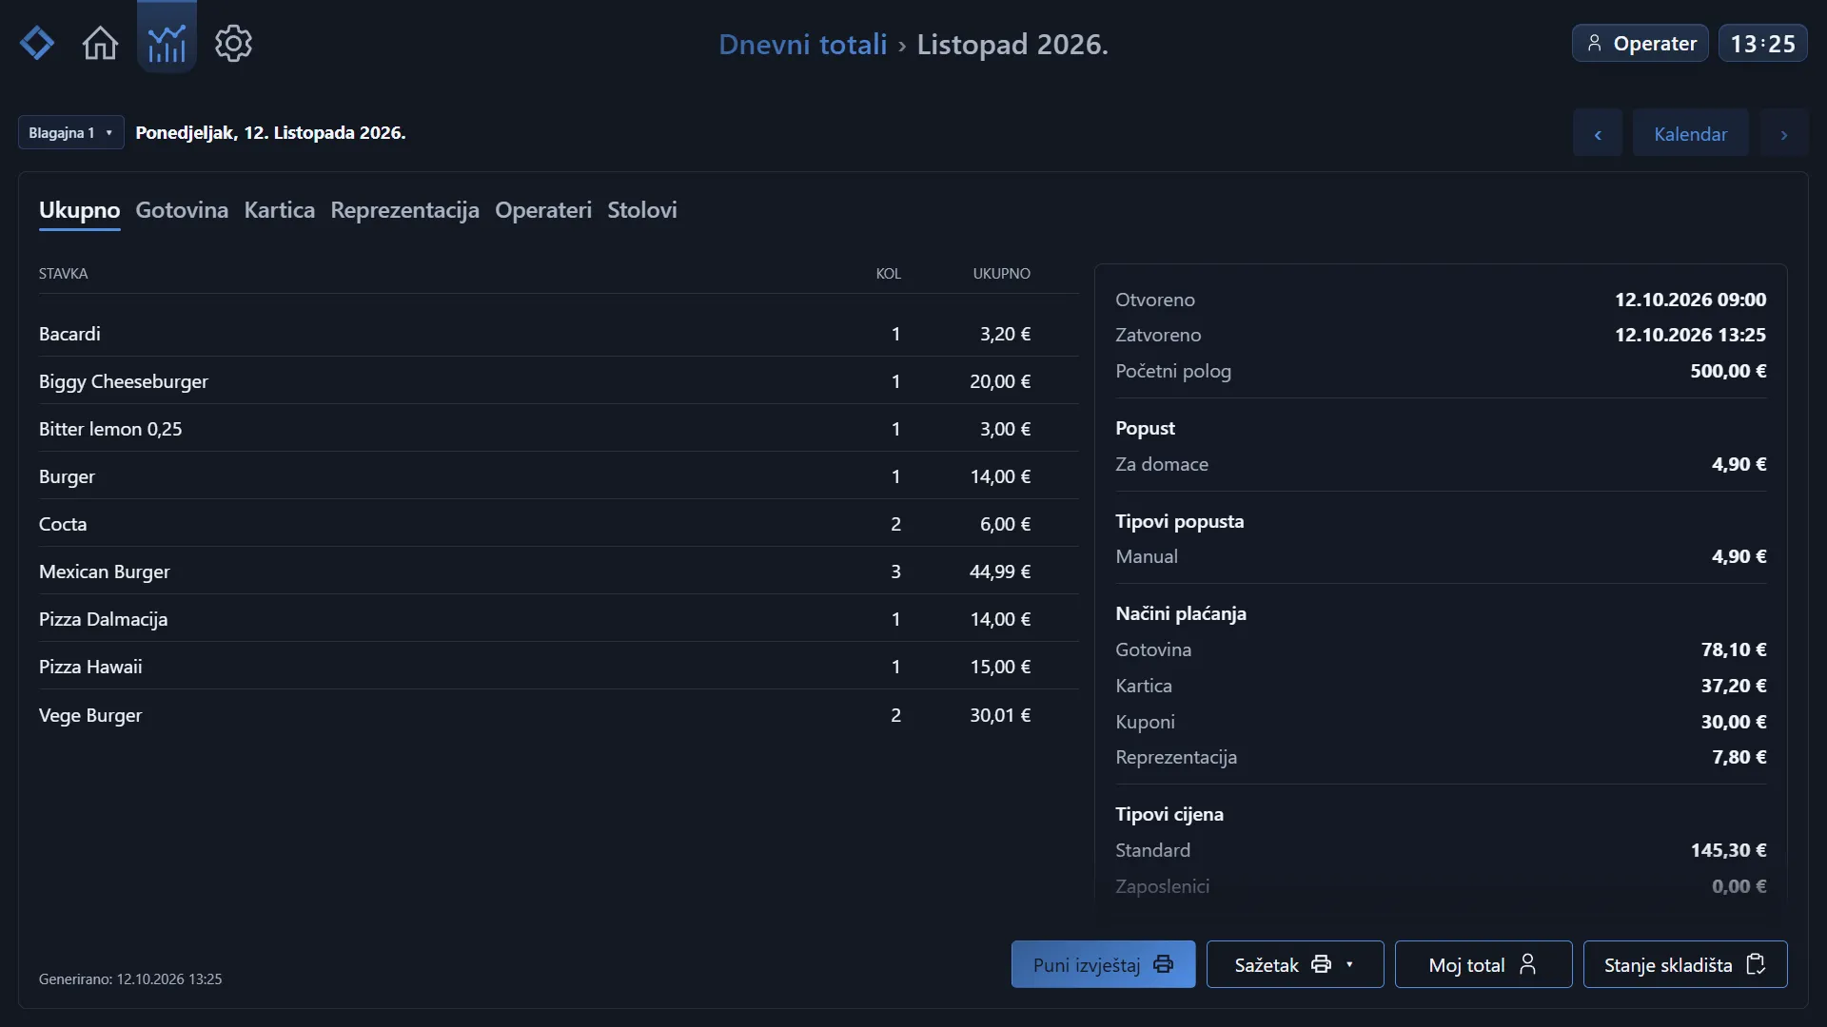
Task: Select the Ukupno tab
Action: click(x=80, y=210)
